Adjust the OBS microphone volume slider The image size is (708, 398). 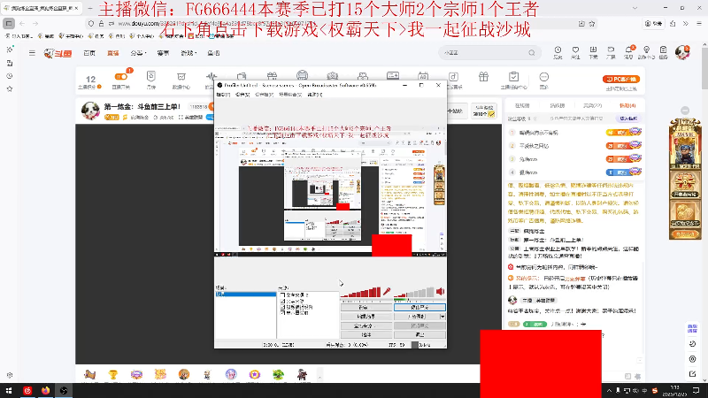coord(360,294)
